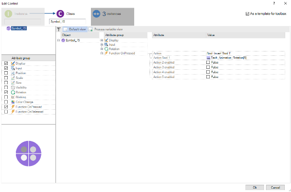
Task: Expand the Input attribute group in grid
Action: 101,45
